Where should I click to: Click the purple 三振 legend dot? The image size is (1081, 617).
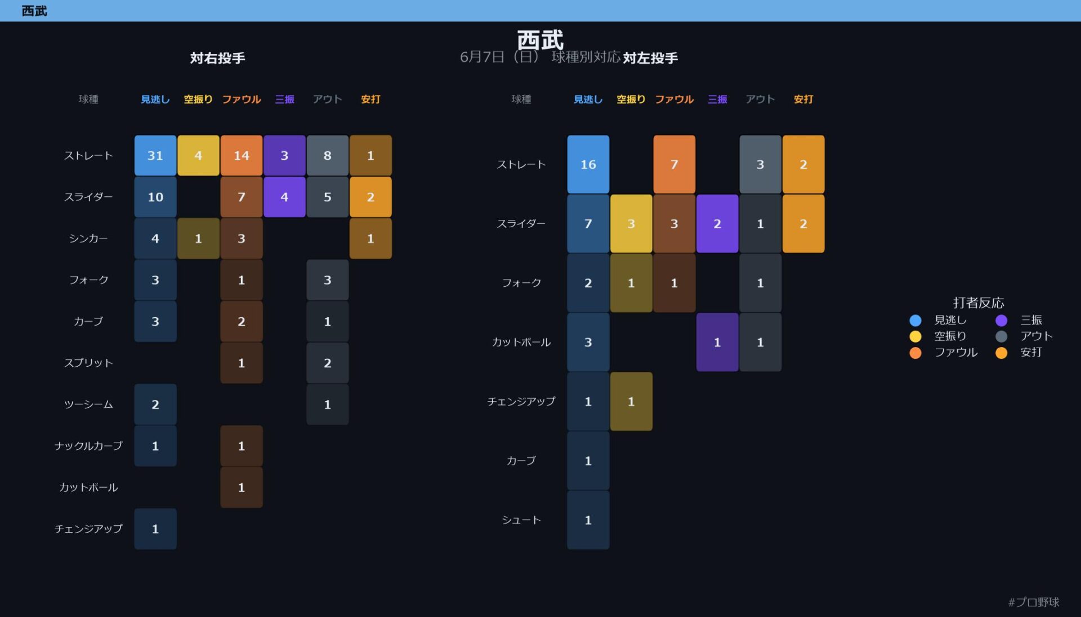tap(1001, 320)
